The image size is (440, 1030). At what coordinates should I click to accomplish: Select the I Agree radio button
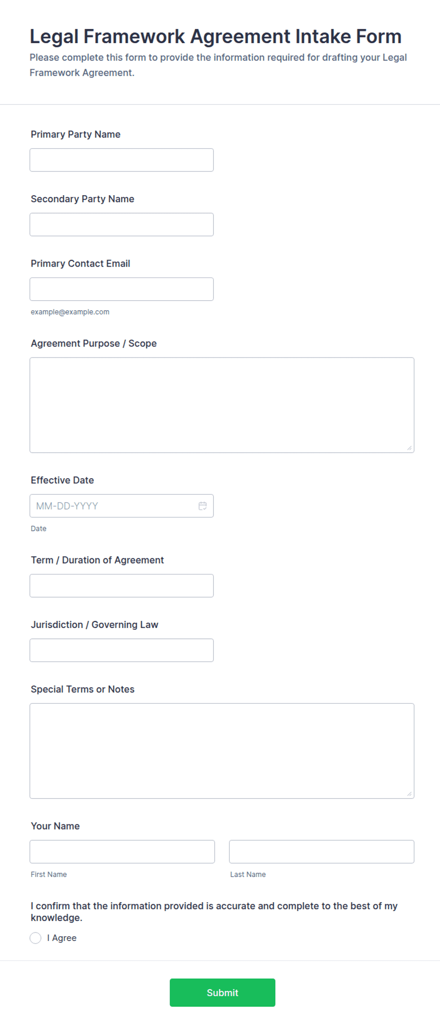[x=35, y=938]
